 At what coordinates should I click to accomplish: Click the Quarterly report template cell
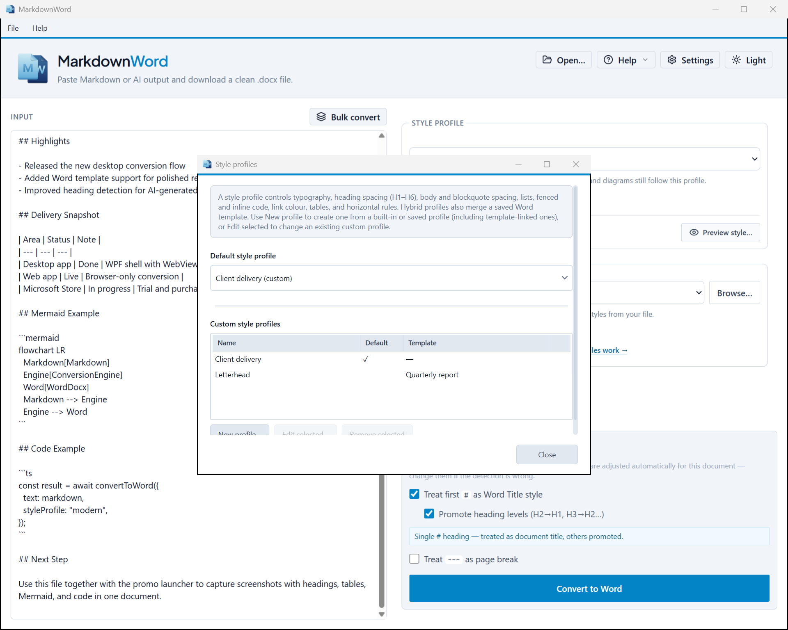432,375
